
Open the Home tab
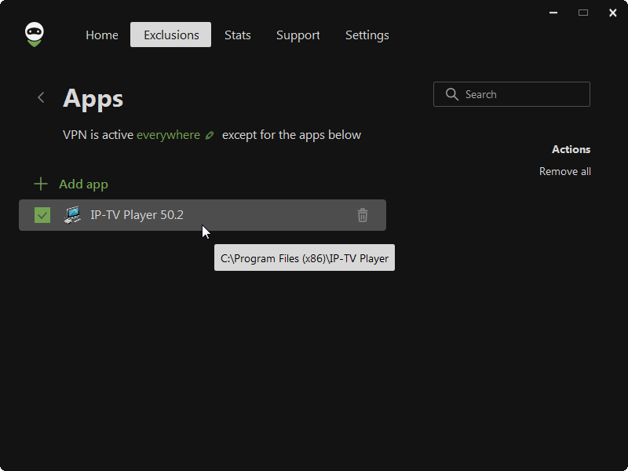[102, 35]
